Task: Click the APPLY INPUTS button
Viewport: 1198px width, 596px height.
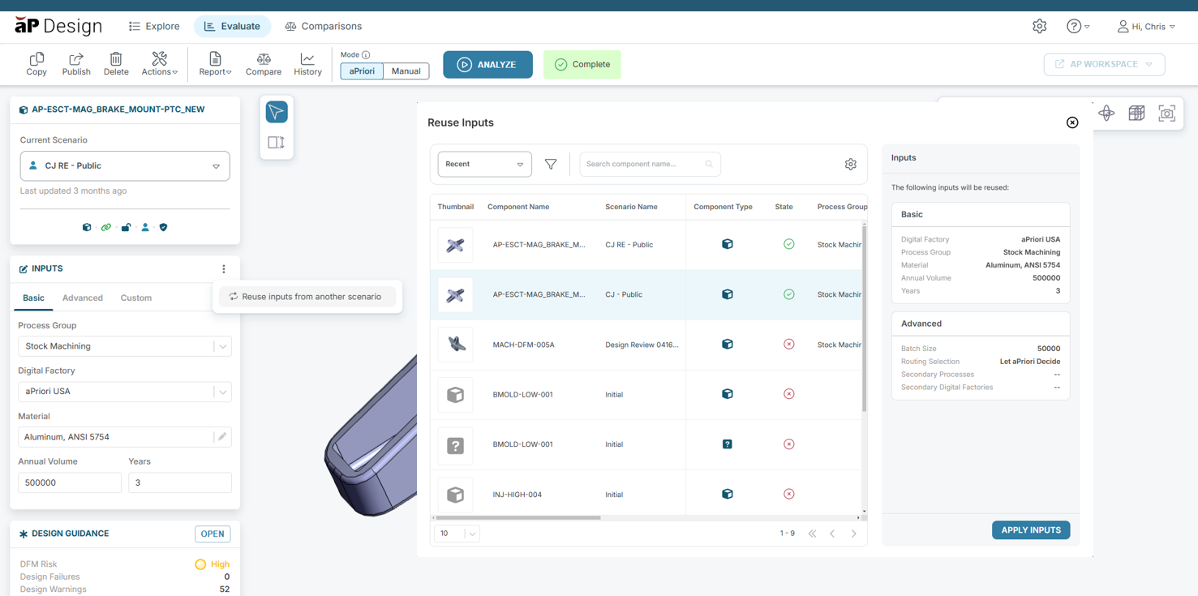Action: tap(1031, 530)
